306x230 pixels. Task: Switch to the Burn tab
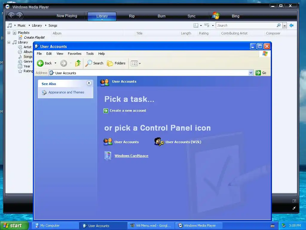[161, 16]
